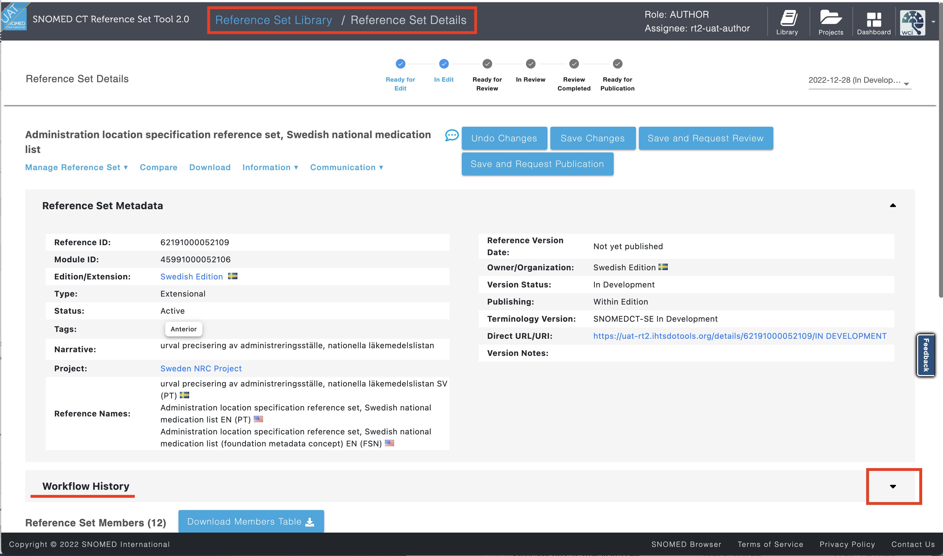This screenshot has width=943, height=556.
Task: Click Module ID value 45991000052106
Action: pyautogui.click(x=195, y=259)
